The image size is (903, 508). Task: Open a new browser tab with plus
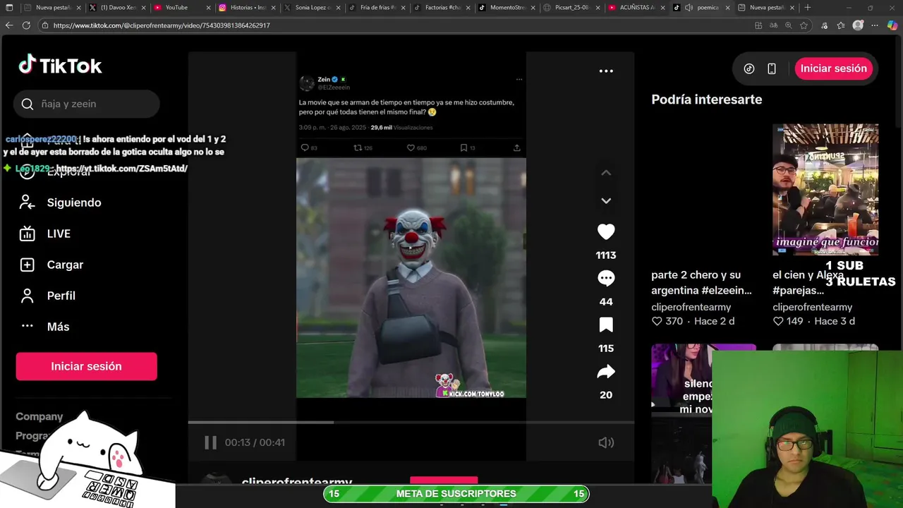pyautogui.click(x=808, y=8)
